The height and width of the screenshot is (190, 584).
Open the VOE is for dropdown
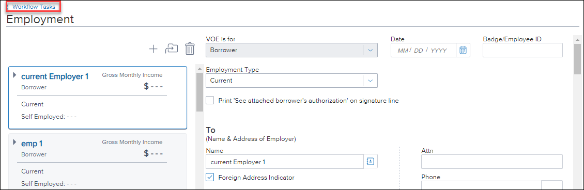coord(291,50)
